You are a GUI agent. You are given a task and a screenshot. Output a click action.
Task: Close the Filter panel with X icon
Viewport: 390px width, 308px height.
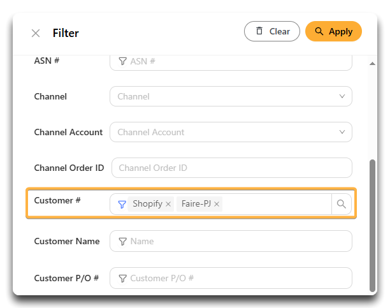(36, 33)
